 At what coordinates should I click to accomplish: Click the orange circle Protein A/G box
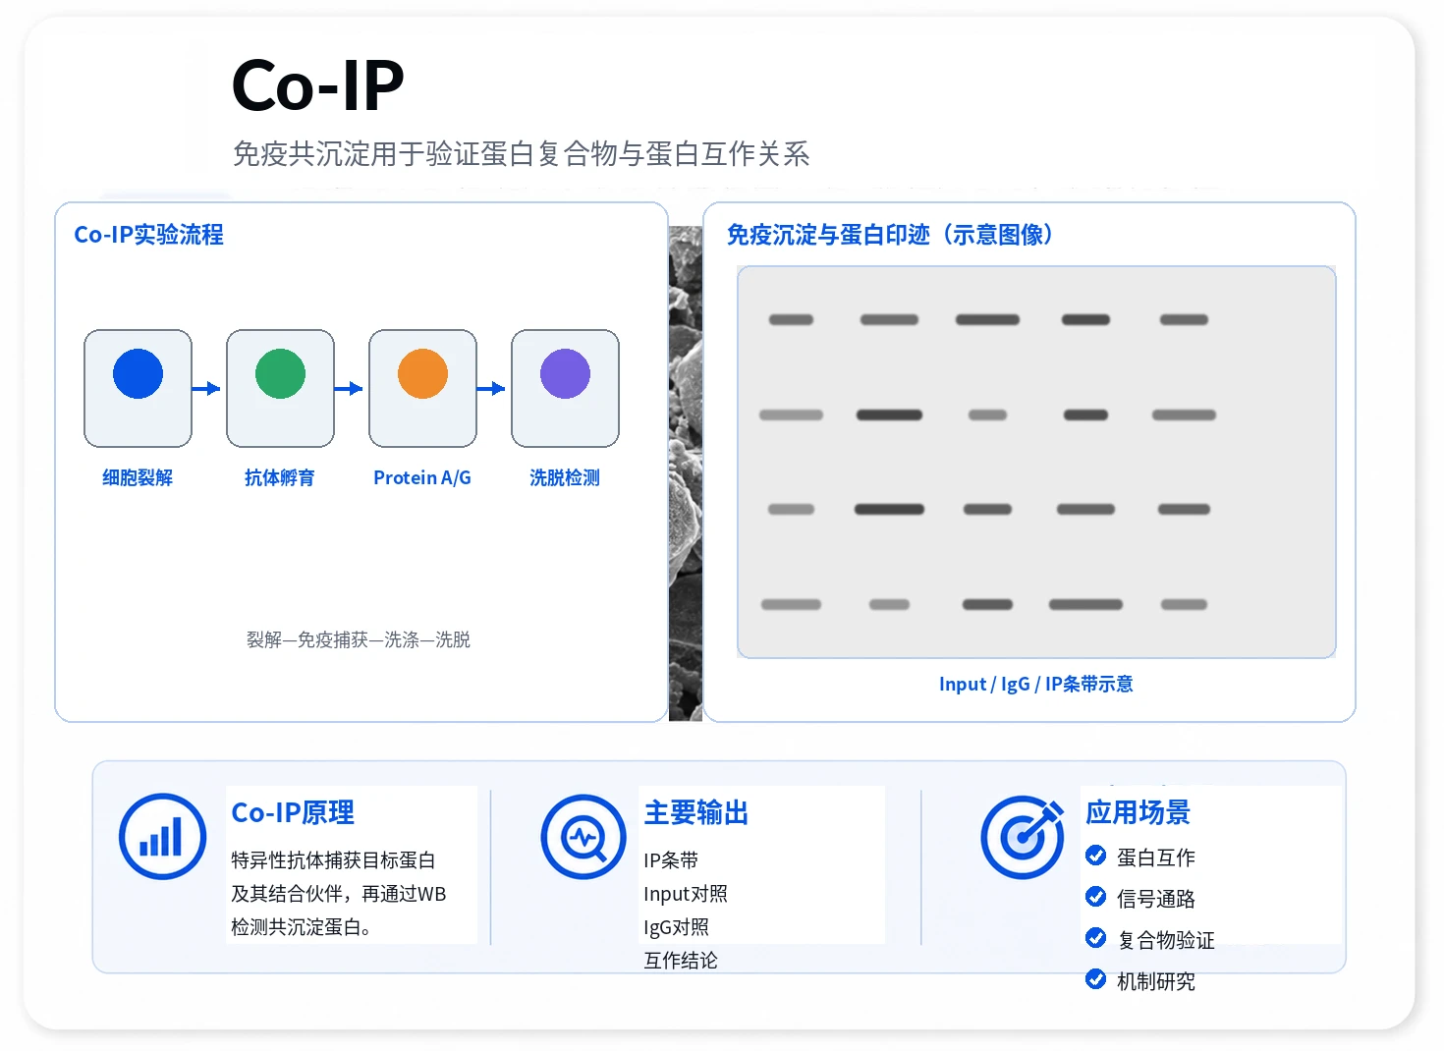(x=422, y=388)
